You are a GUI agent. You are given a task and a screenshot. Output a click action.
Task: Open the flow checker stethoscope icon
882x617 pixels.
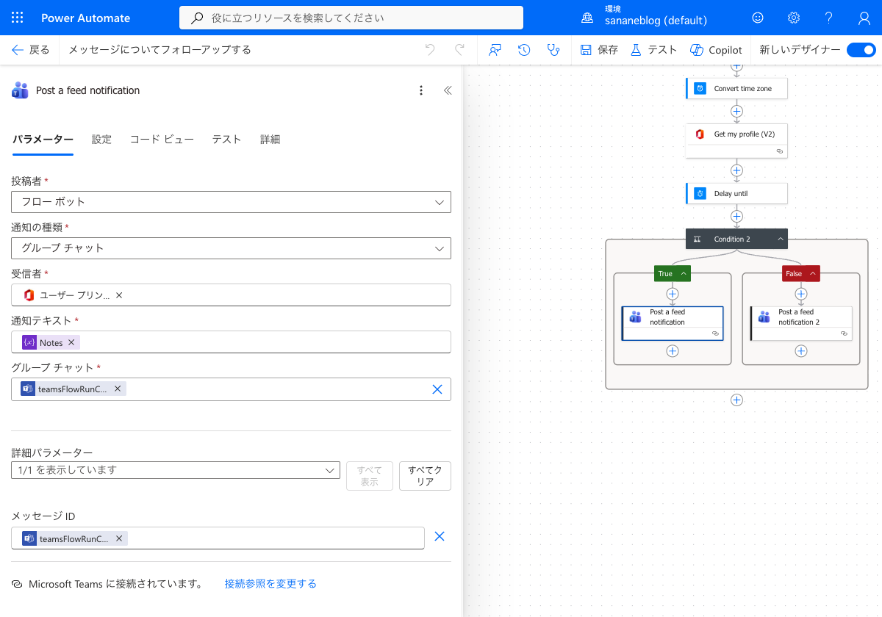click(x=553, y=50)
